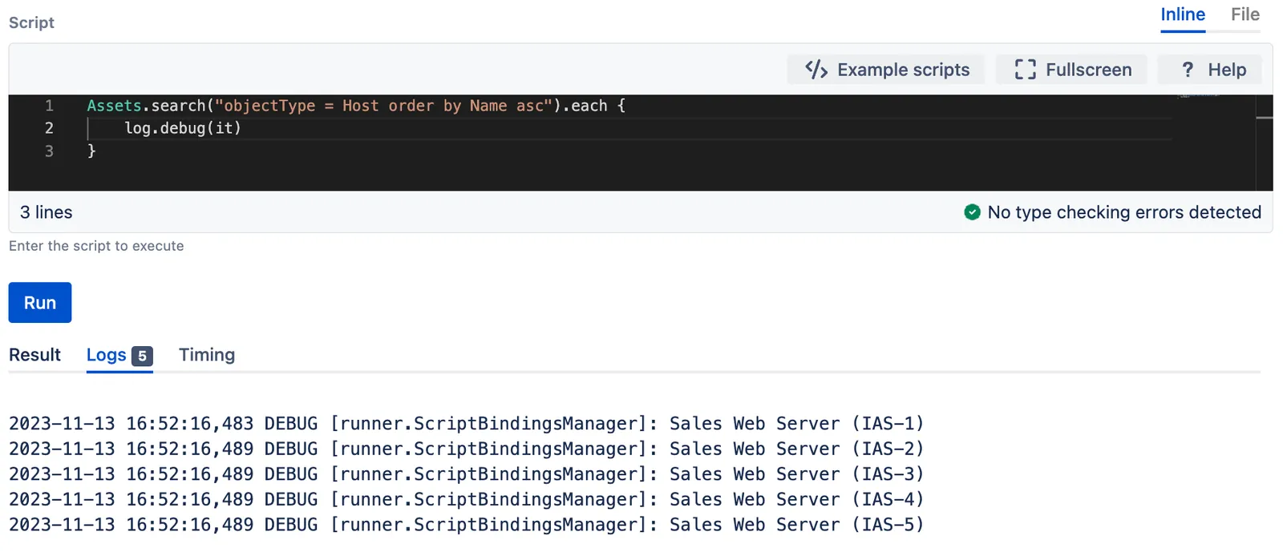
Task: Click the green type-check success icon
Action: (x=972, y=212)
